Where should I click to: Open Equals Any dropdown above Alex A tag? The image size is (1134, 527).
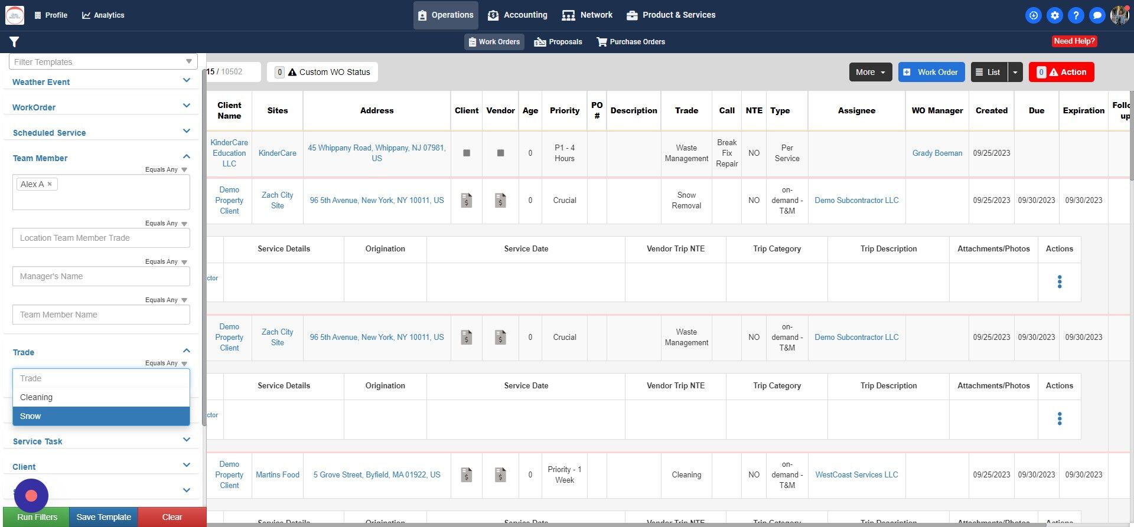(x=166, y=170)
